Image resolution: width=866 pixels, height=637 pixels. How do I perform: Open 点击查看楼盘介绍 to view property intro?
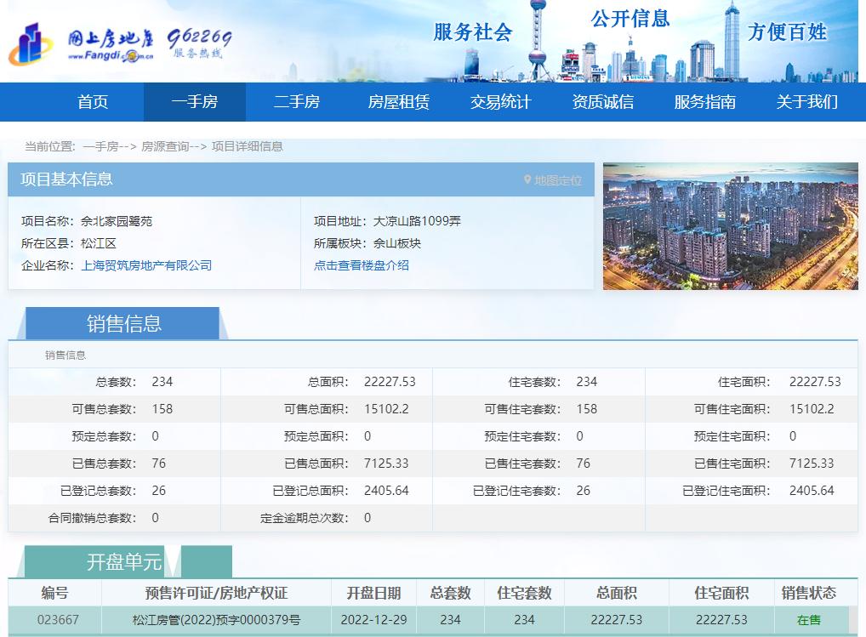(x=362, y=265)
